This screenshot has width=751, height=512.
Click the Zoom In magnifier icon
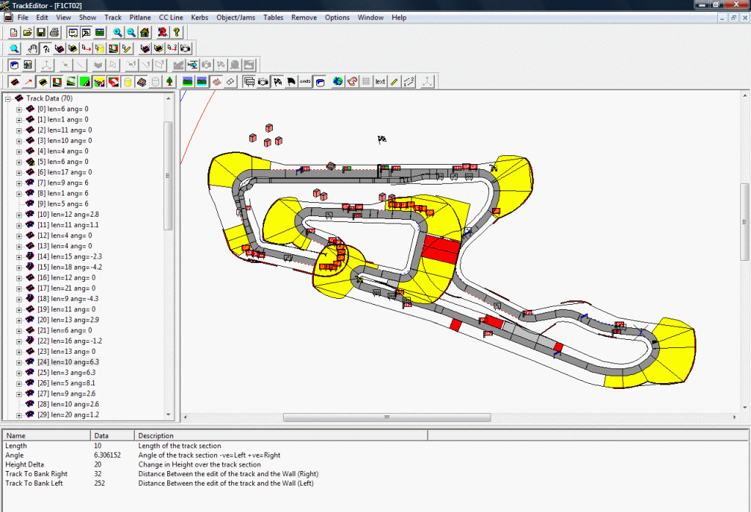pyautogui.click(x=117, y=32)
